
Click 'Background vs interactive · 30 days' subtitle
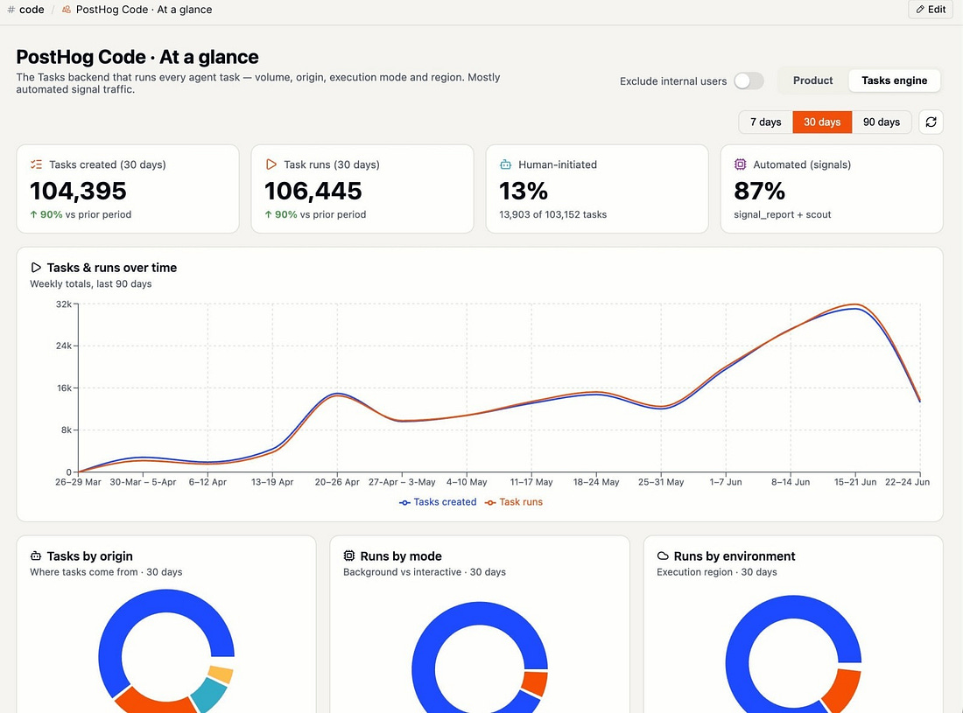[x=425, y=572]
